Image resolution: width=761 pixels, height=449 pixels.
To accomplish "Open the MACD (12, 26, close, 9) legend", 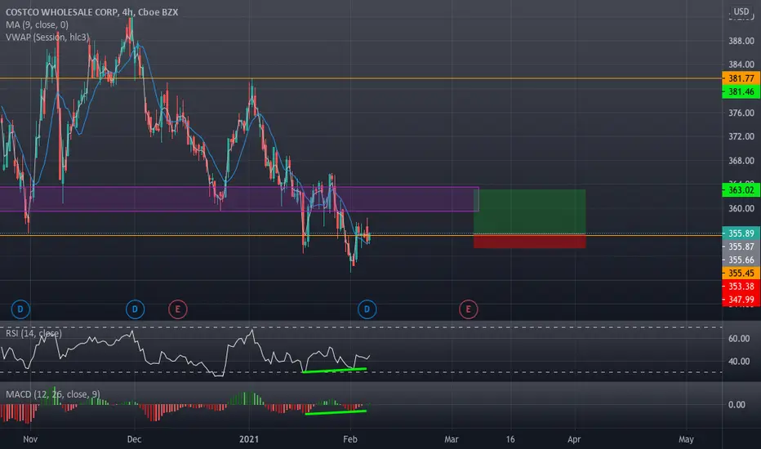I will (x=53, y=394).
